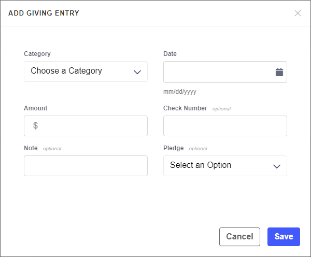Open the 'Choose a Category' dropdown
311x257 pixels.
click(x=78, y=72)
